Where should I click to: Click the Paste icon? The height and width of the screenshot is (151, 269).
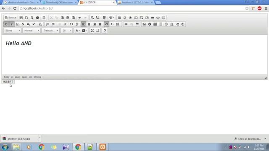pos(62,18)
